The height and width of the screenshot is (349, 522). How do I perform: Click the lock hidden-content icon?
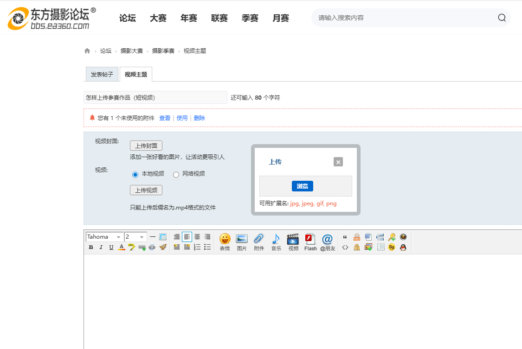coord(357,247)
